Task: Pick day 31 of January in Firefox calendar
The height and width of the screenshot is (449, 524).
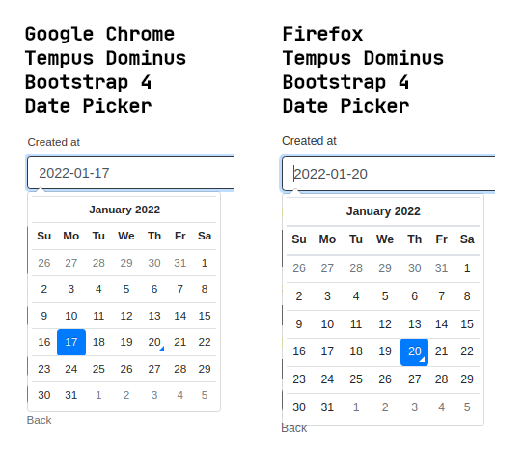Action: tap(327, 407)
